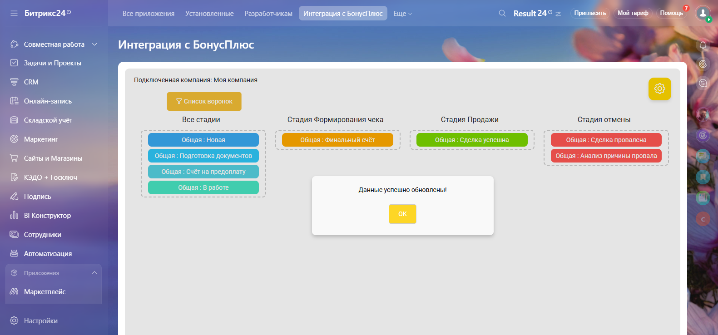
Task: Collapse the left menu with the hamburger icon
Action: pyautogui.click(x=14, y=13)
